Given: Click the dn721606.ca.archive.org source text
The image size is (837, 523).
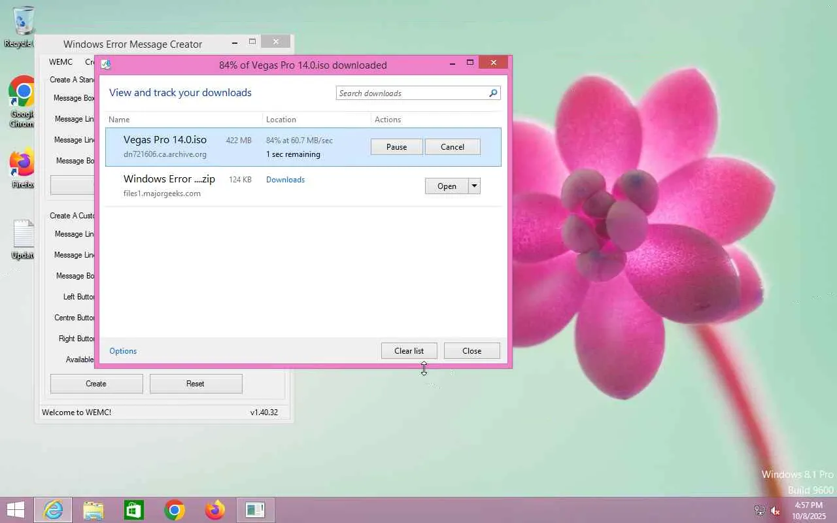Looking at the screenshot, I should [165, 154].
